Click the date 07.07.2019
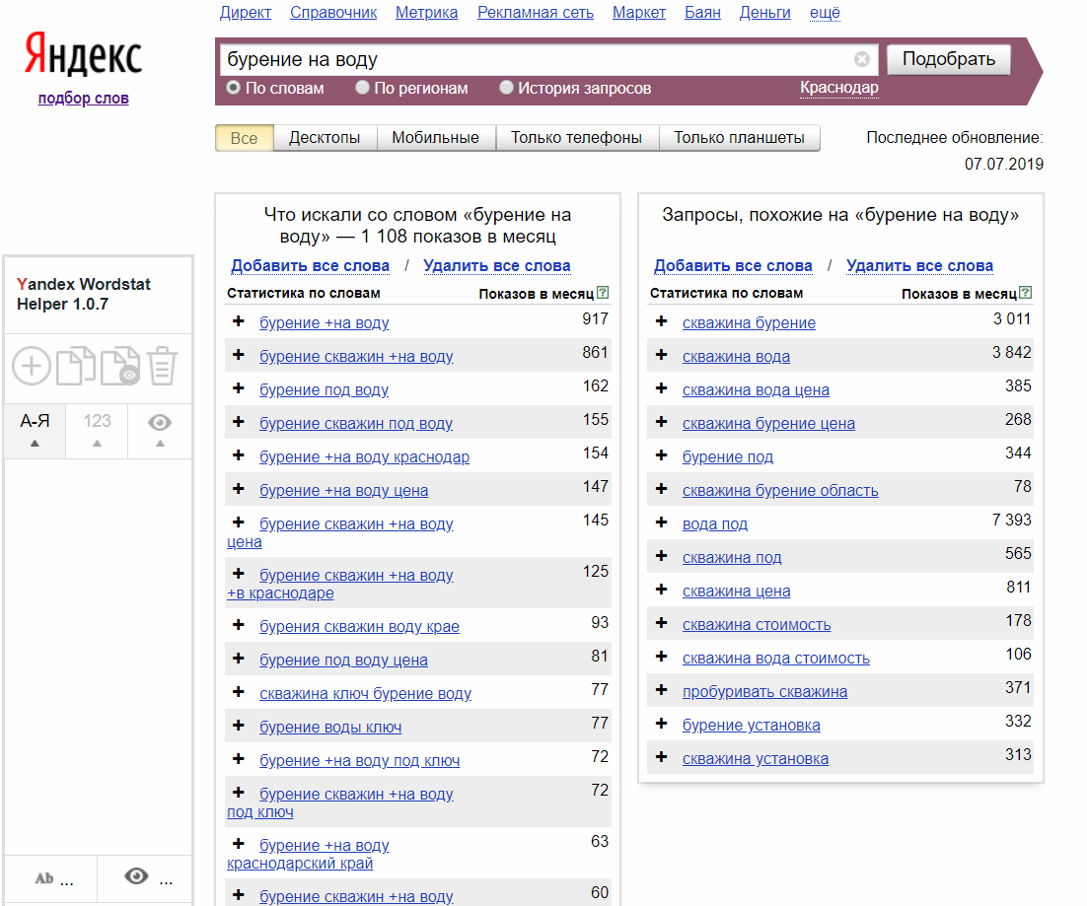1087x906 pixels. coord(1004,165)
